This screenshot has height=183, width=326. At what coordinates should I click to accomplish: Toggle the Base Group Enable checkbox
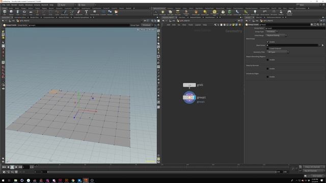click(267, 42)
